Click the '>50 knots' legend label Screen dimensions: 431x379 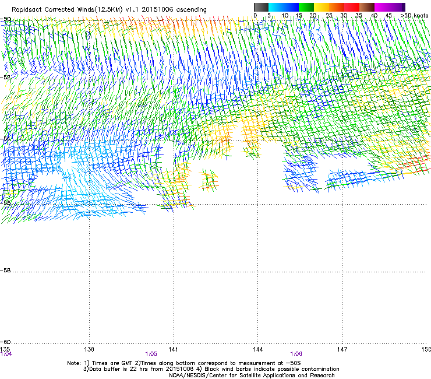click(x=414, y=16)
